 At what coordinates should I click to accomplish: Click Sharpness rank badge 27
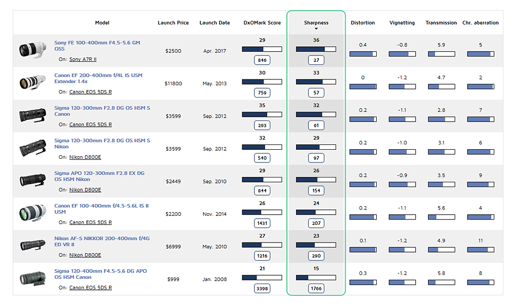click(x=316, y=60)
